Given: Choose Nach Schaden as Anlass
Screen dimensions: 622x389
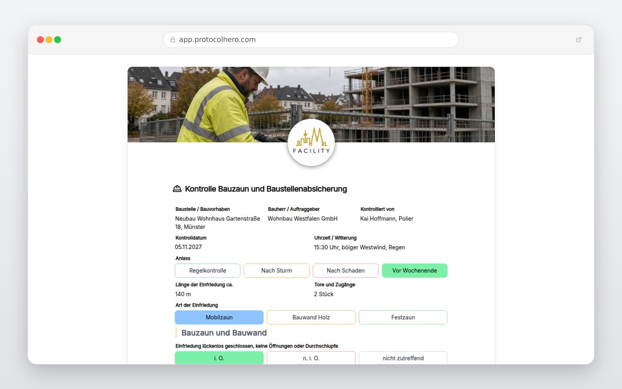Looking at the screenshot, I should point(346,270).
